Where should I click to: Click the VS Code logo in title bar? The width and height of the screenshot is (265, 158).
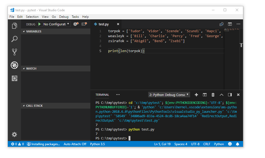click(x=12, y=10)
